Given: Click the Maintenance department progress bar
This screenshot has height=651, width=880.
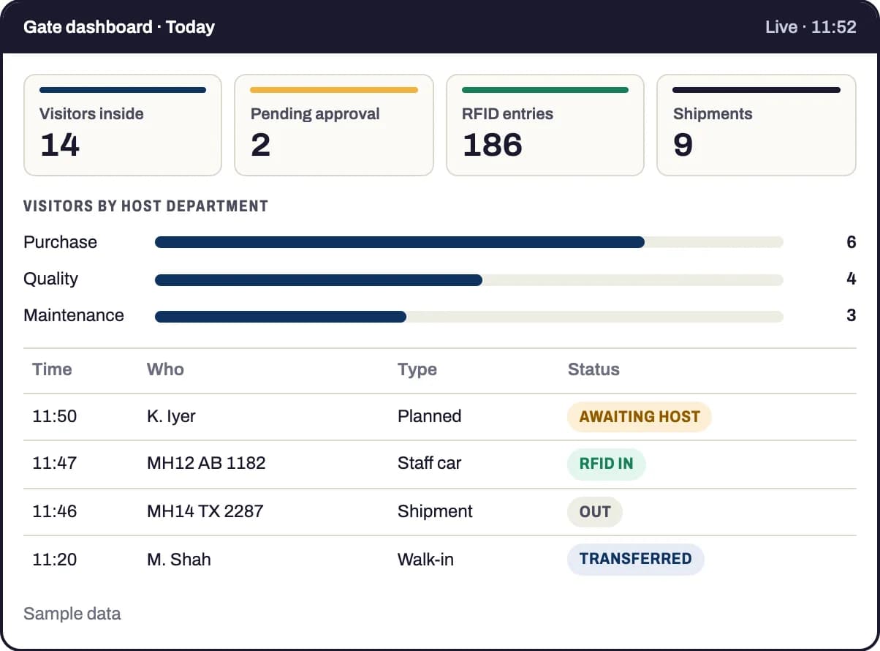Looking at the screenshot, I should 469,316.
